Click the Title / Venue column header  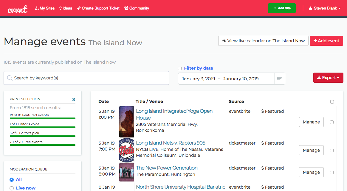coord(149,101)
